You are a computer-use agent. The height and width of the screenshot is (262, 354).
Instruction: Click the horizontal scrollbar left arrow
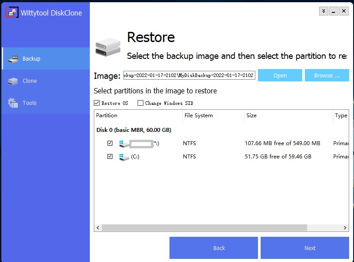click(98, 227)
